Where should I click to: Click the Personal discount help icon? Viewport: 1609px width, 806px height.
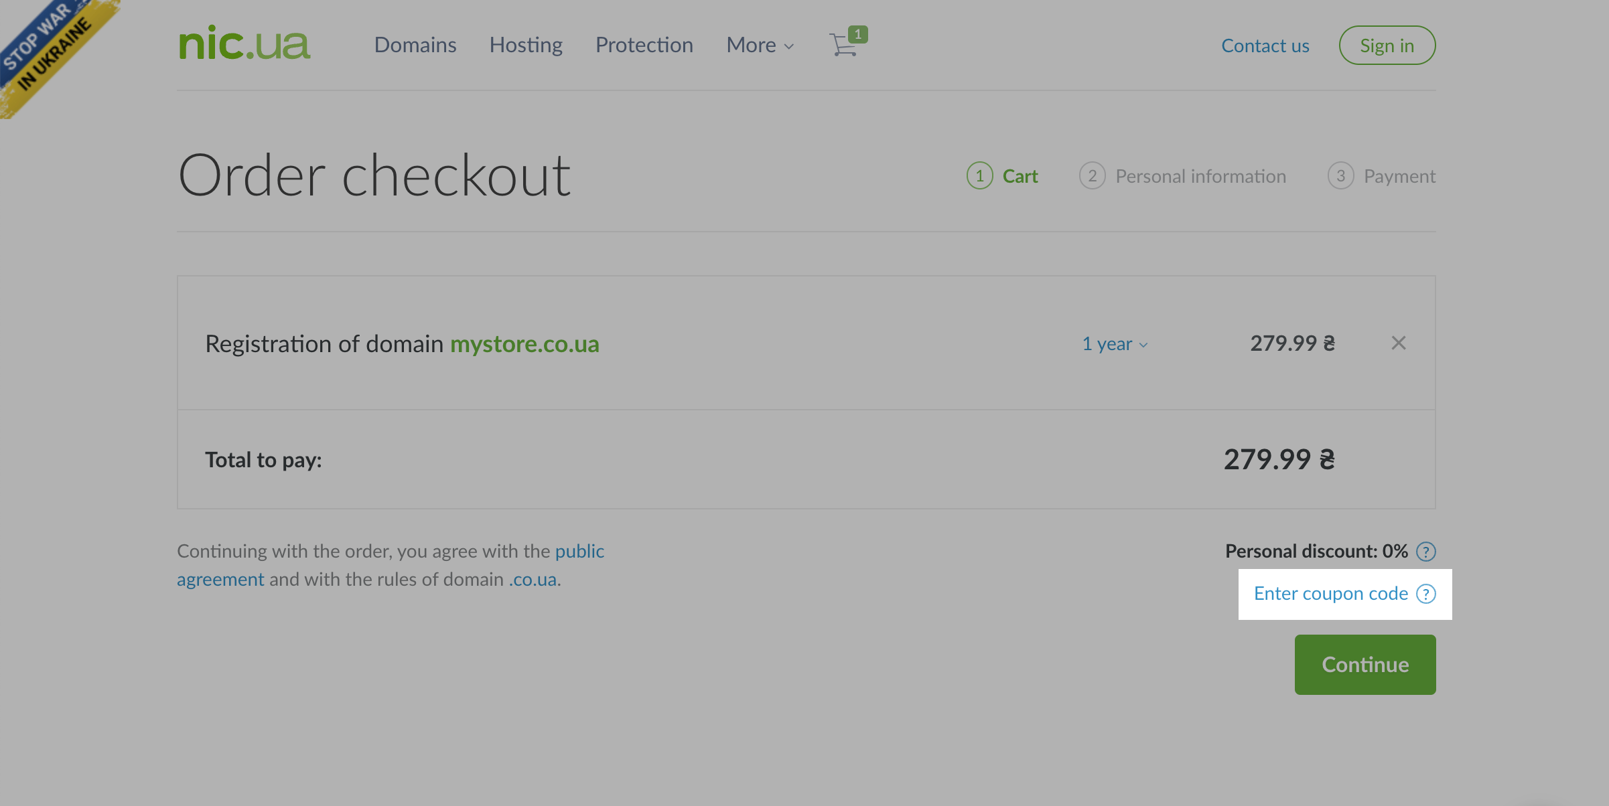pos(1426,552)
